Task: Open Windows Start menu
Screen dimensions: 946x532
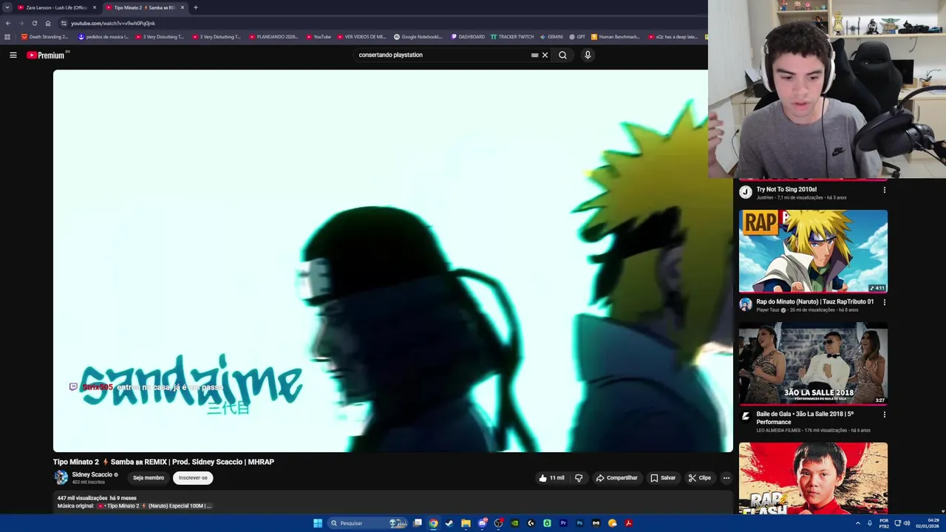Action: coord(318,523)
